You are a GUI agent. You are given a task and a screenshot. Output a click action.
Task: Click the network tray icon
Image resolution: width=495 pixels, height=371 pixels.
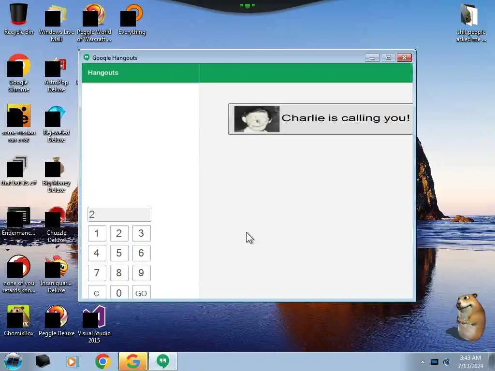(435, 362)
